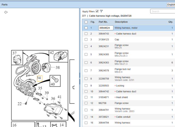
Task: Select callout 34 in the diagram
Action: point(39,78)
